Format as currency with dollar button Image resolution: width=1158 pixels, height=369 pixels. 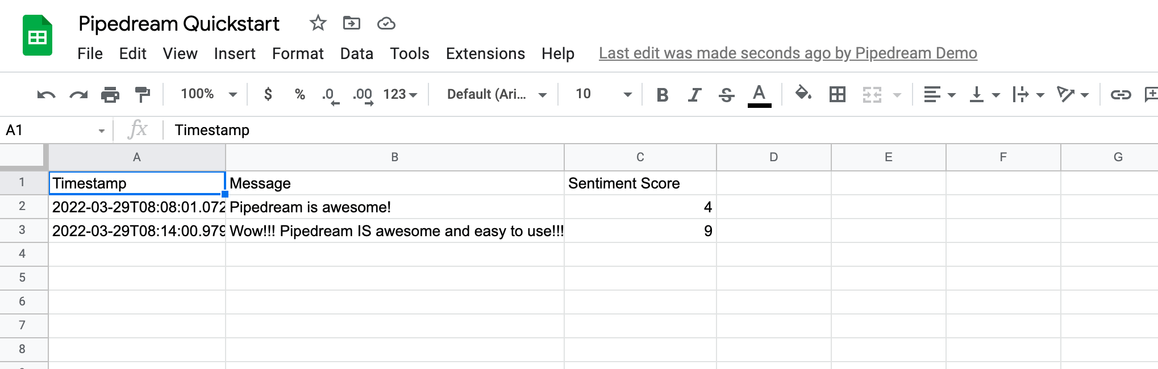pyautogui.click(x=268, y=94)
